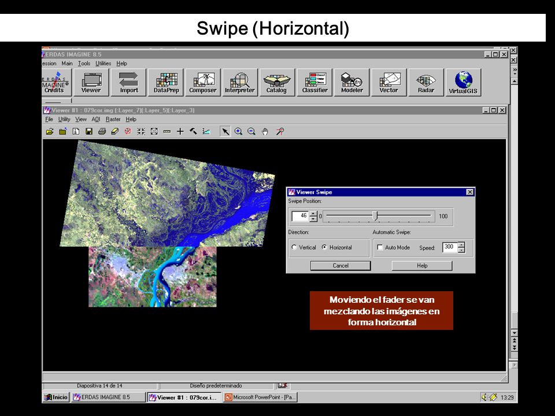
Task: Decrease Speed value with down arrow
Action: tap(461, 250)
